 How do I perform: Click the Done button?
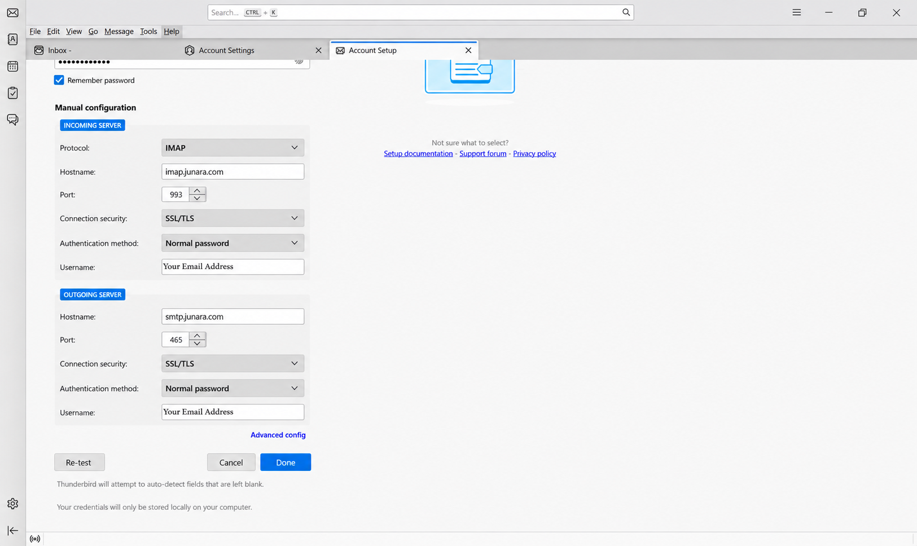(286, 463)
